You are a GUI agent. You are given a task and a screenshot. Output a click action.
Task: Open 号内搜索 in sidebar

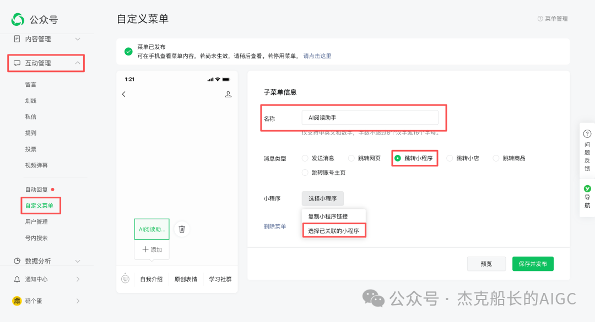[x=36, y=238]
